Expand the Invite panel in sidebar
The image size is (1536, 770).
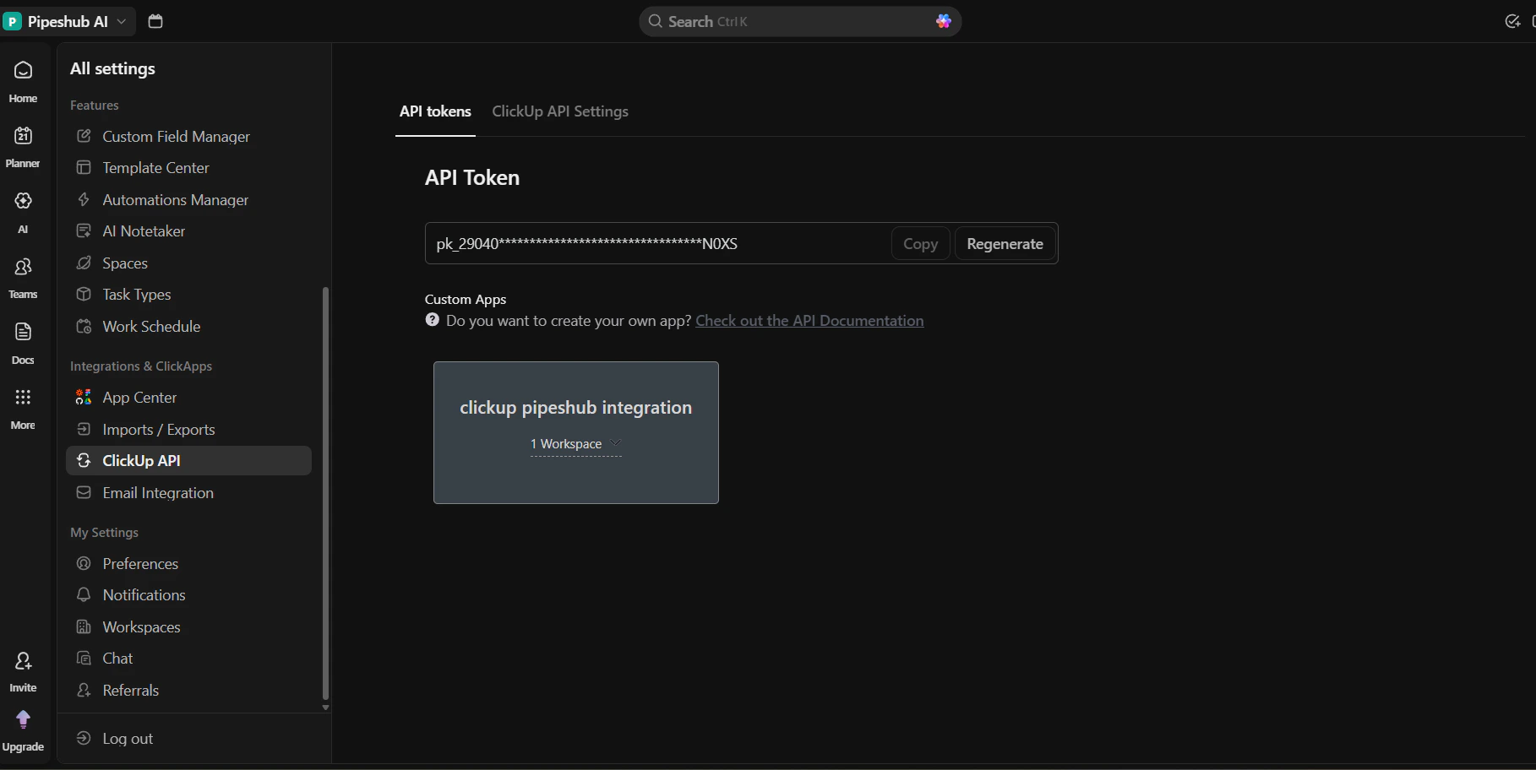(x=23, y=670)
